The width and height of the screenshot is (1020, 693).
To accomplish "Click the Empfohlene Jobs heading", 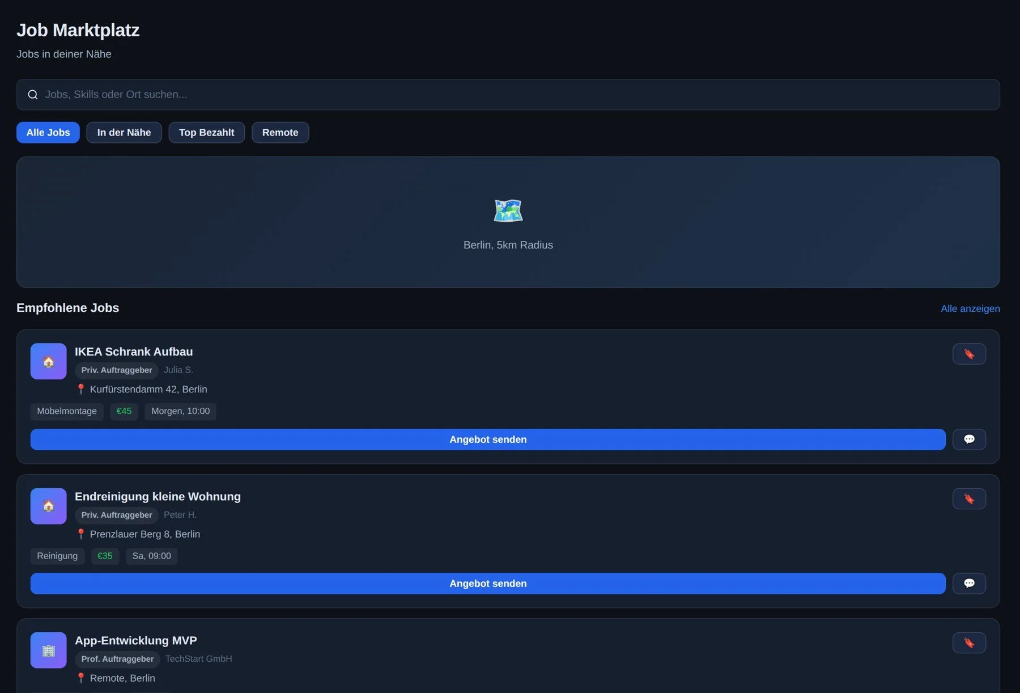I will click(x=68, y=308).
